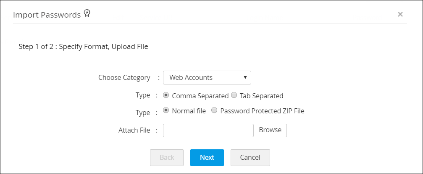Select the Normal file radio button
Image resolution: width=423 pixels, height=174 pixels.
[166, 111]
